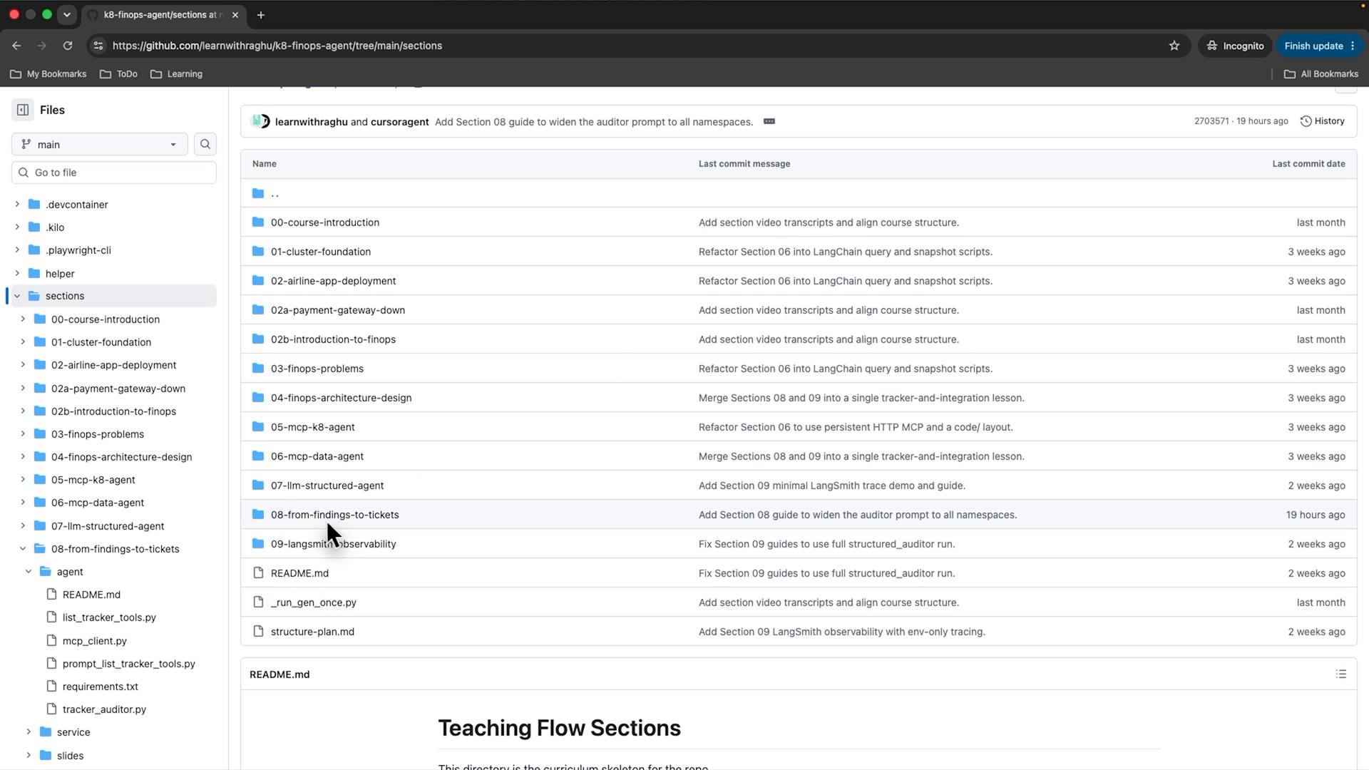Expand the service folder
Screen dimensions: 1369x770
pyautogui.click(x=29, y=732)
